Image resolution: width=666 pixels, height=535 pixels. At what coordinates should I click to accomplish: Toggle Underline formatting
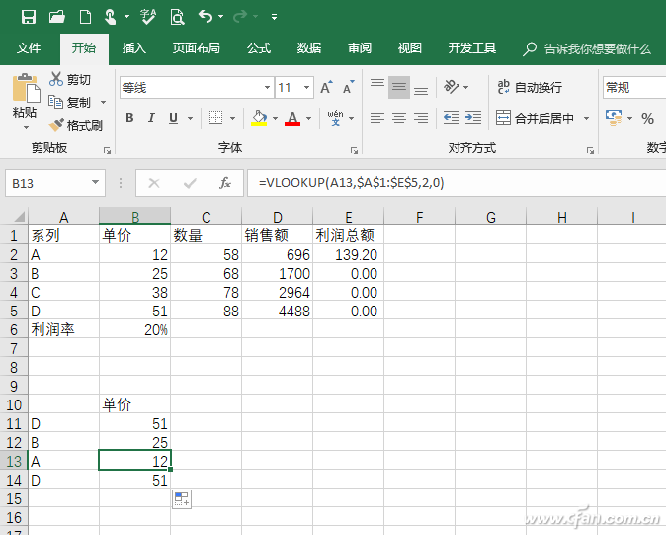[x=173, y=118]
